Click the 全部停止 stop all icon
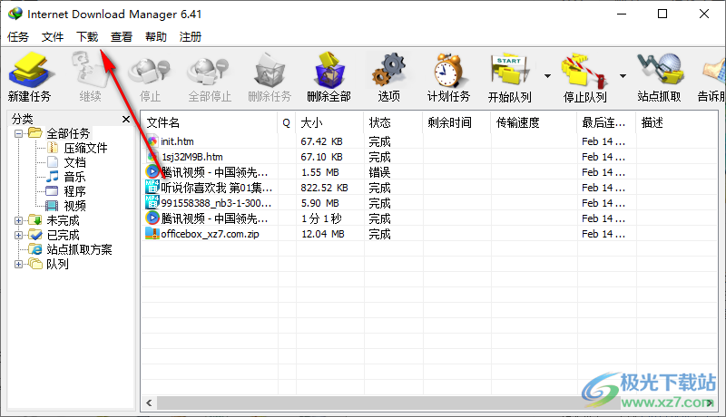 click(x=210, y=73)
